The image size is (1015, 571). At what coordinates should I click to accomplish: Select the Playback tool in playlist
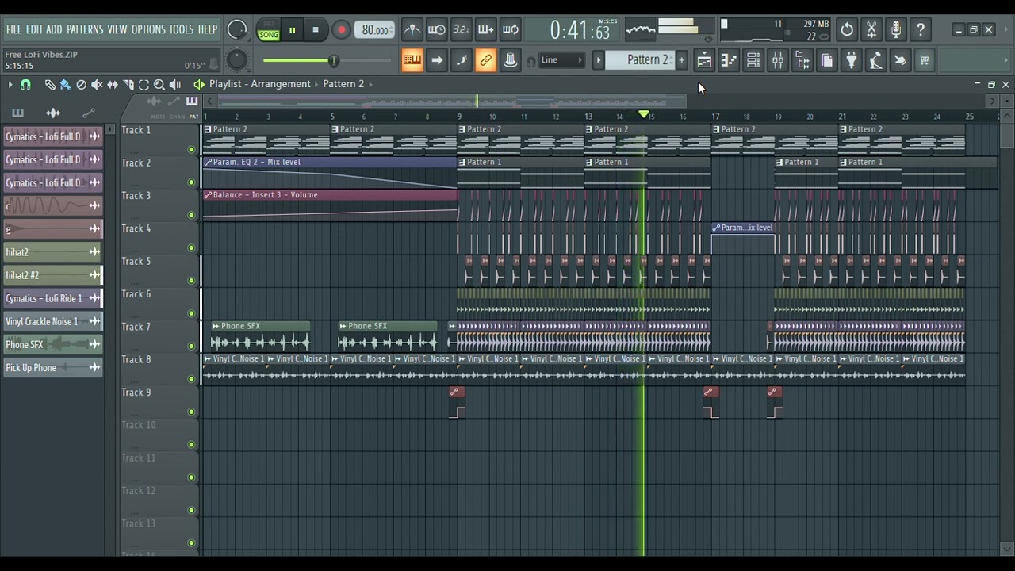coord(175,84)
